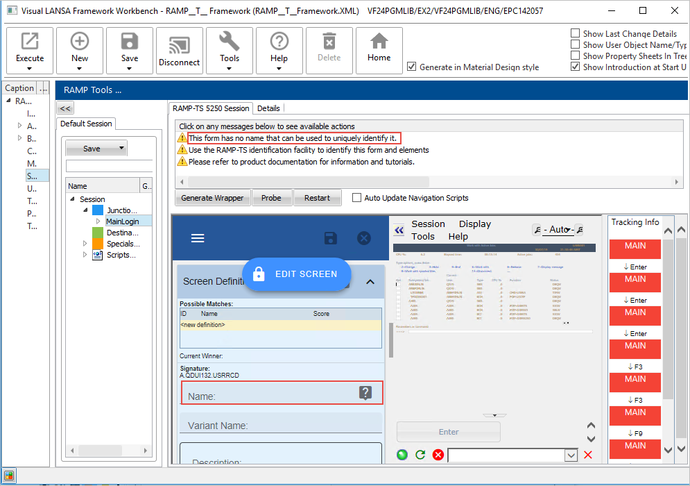Click the Tracking Info vertical scrollbar

[668, 319]
